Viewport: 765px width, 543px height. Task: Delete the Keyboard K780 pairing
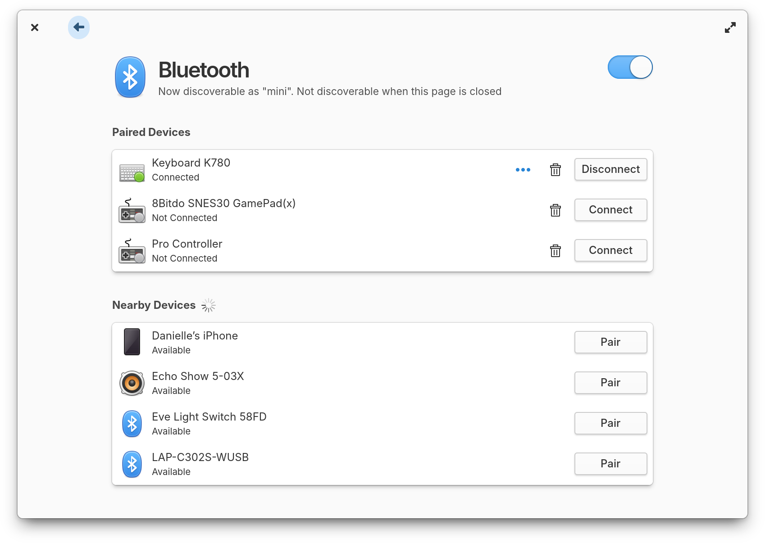tap(555, 170)
